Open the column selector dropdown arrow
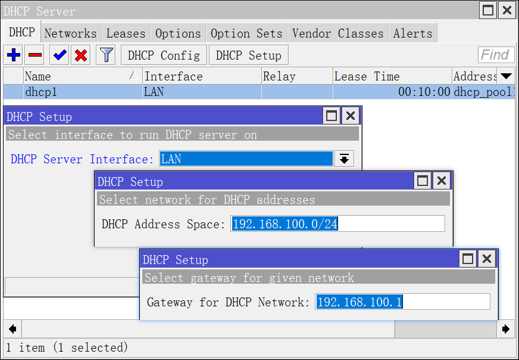 (x=506, y=76)
